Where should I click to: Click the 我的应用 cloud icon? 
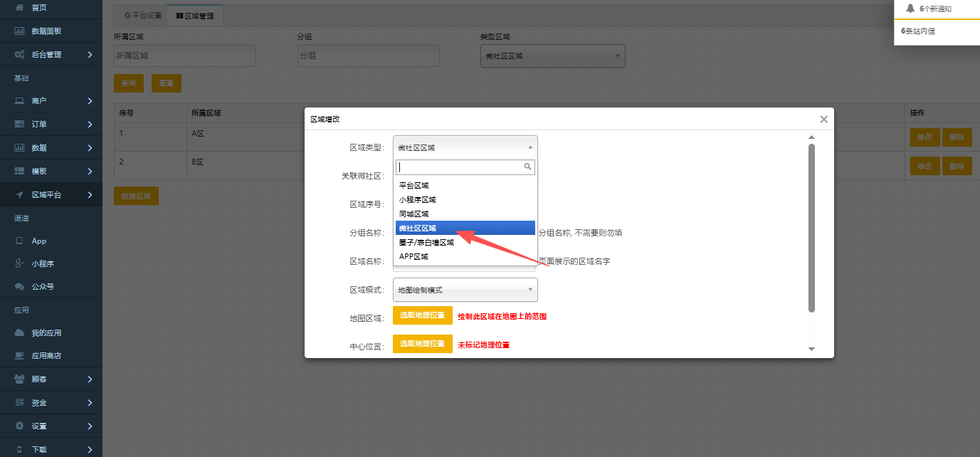[x=20, y=332]
